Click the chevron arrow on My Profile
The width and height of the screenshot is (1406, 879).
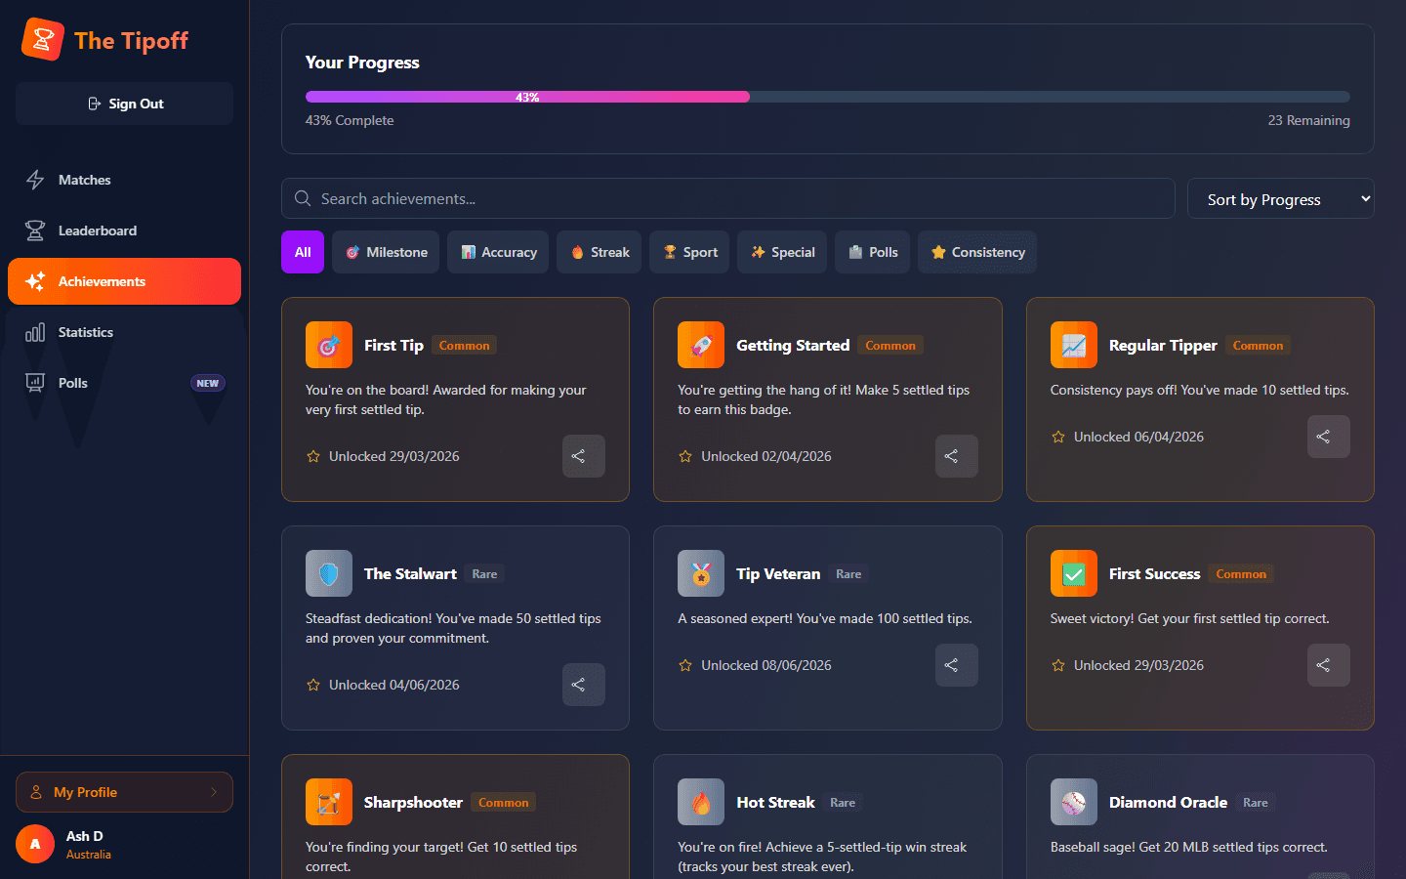(214, 792)
